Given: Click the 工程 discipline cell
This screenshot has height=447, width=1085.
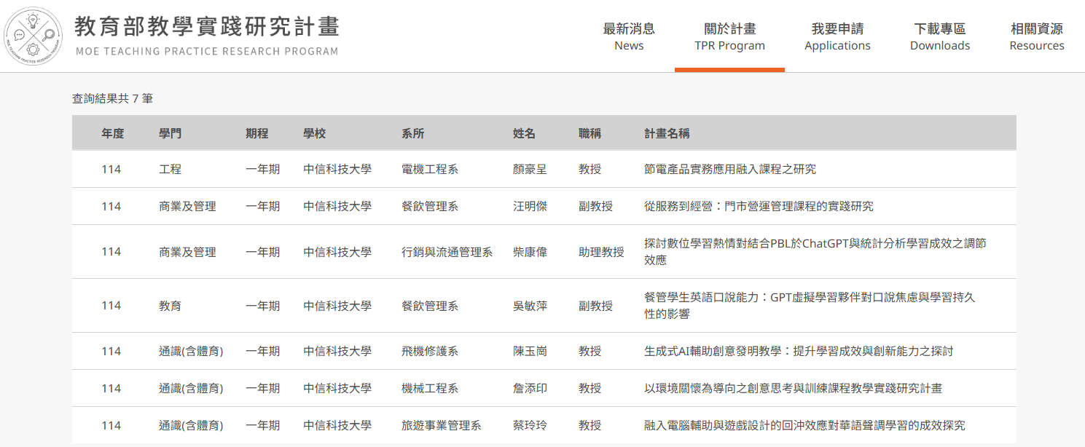Looking at the screenshot, I should (171, 169).
